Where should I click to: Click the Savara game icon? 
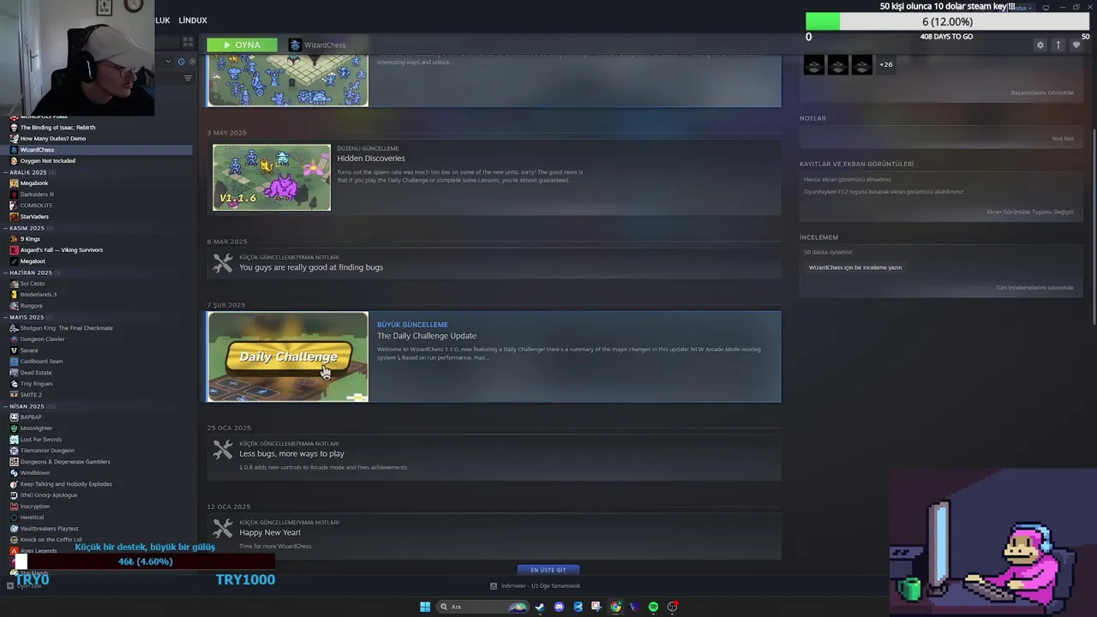(x=14, y=350)
